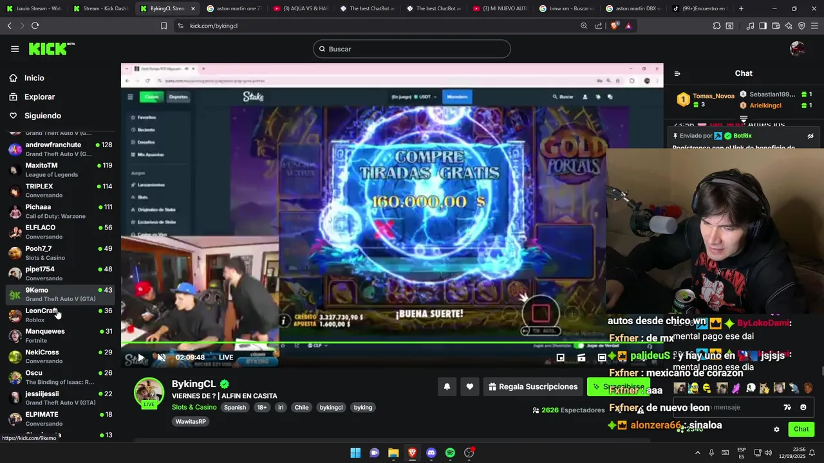Select pipe1754 channel row
824x463 pixels.
pyautogui.click(x=60, y=273)
